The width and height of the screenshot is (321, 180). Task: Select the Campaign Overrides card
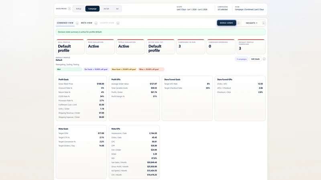pyautogui.click(x=221, y=47)
